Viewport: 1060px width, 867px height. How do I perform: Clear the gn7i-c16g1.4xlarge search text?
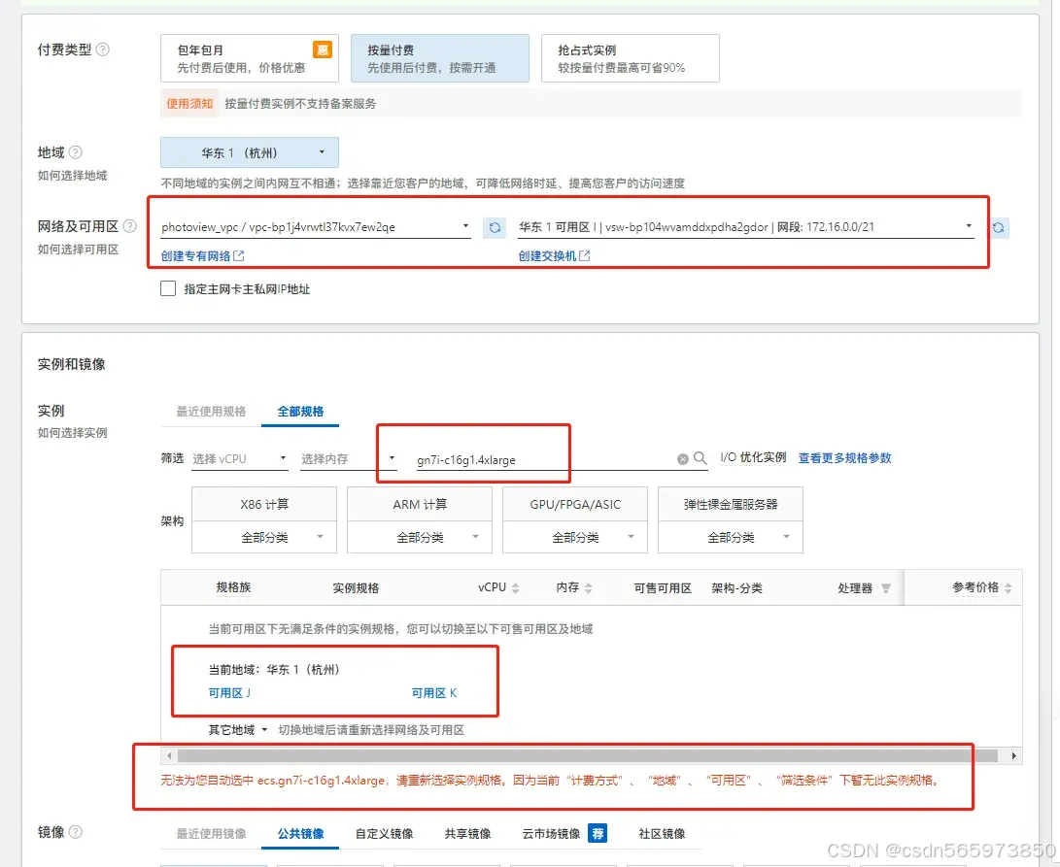pyautogui.click(x=681, y=457)
